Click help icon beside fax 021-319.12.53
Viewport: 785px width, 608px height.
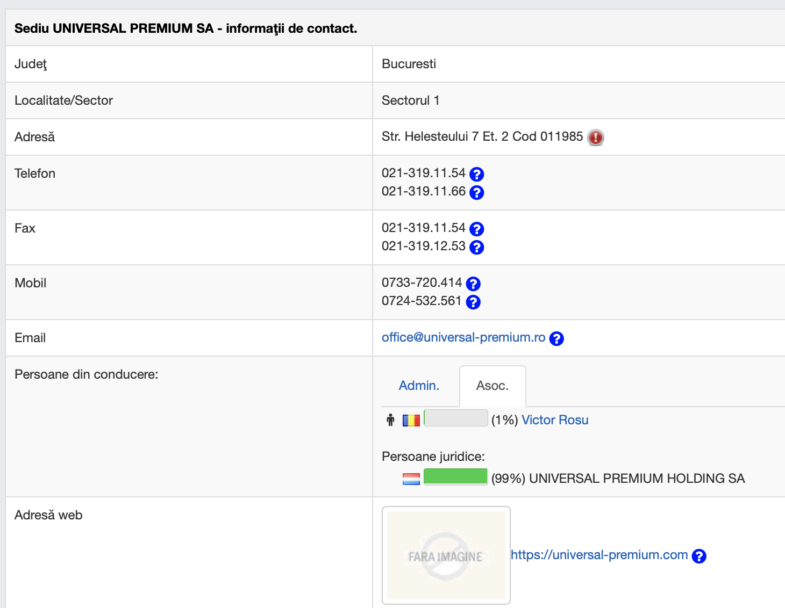(x=476, y=247)
